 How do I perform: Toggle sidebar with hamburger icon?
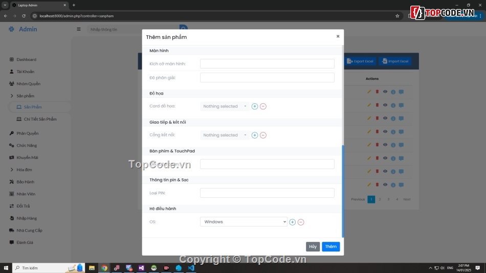tap(79, 29)
